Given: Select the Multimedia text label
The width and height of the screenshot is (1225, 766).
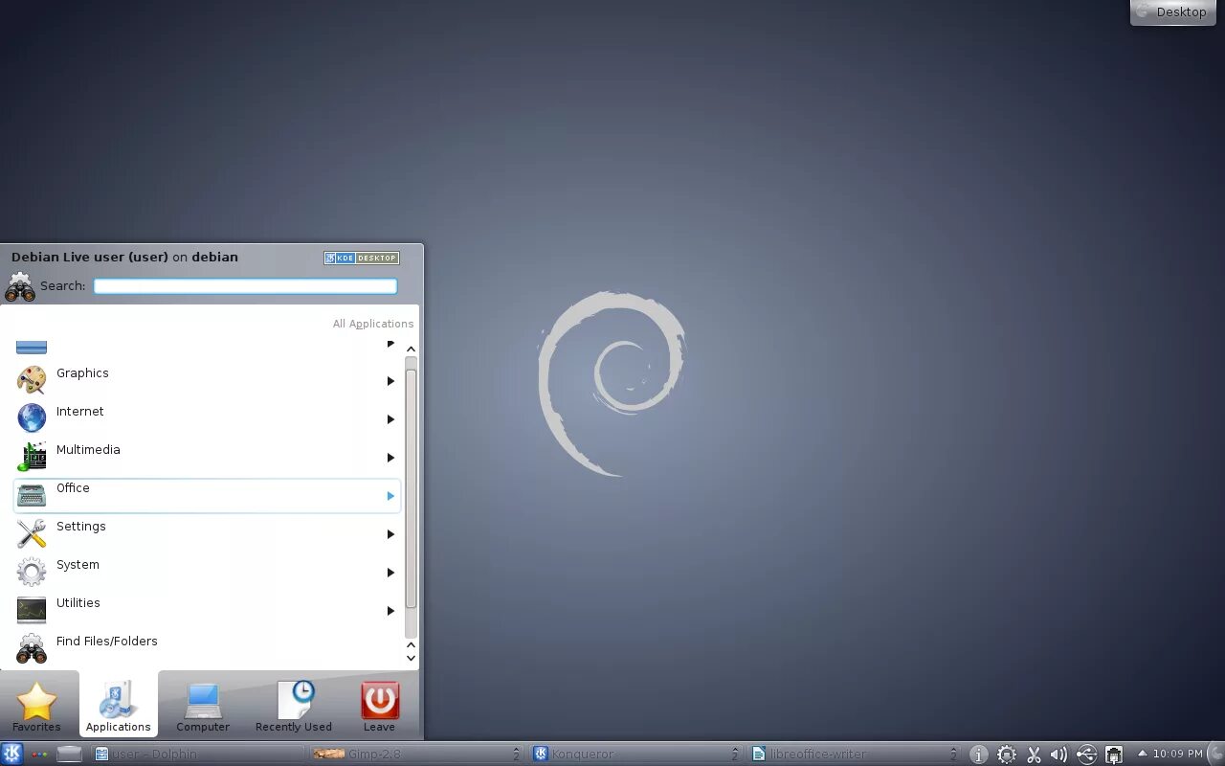Looking at the screenshot, I should (88, 450).
